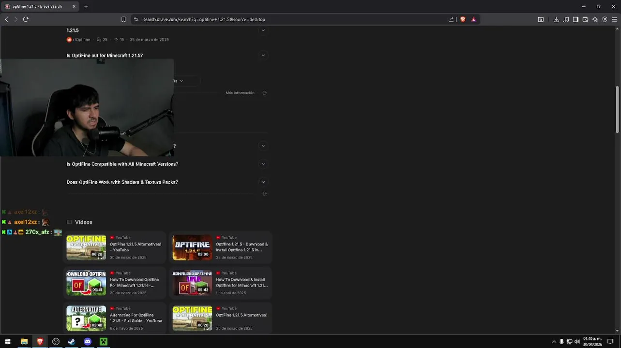The image size is (621, 348).
Task: Open the Windows Start menu
Action: [8, 342]
